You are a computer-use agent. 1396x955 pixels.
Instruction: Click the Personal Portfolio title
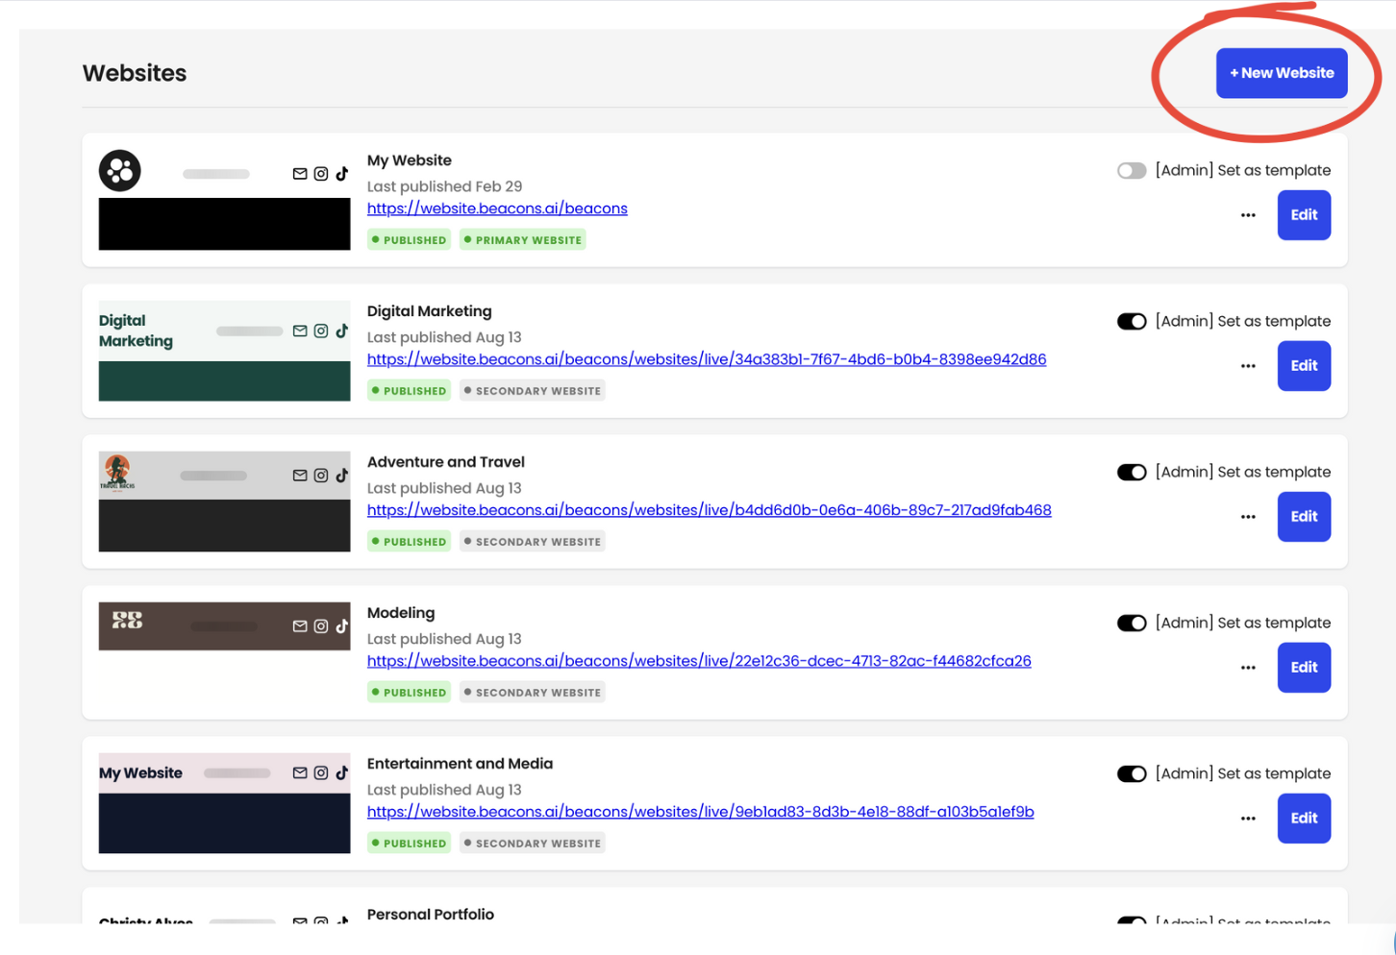[431, 915]
